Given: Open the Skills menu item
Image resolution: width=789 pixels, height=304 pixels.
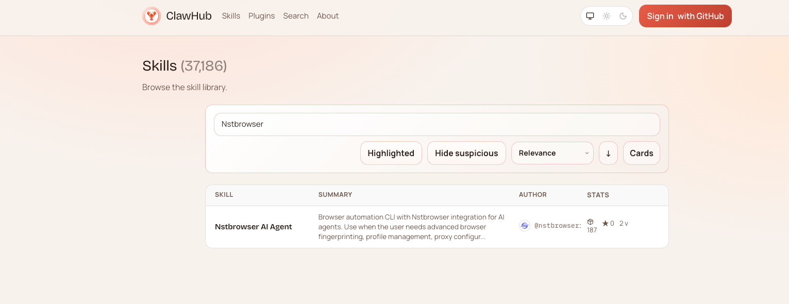Looking at the screenshot, I should 231,16.
